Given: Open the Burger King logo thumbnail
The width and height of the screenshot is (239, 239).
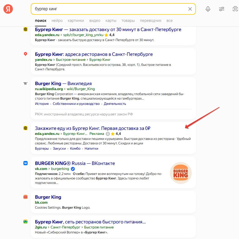Looking at the screenshot, I should 181,173.
